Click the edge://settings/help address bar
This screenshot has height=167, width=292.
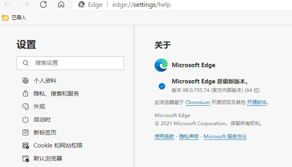pos(141,5)
